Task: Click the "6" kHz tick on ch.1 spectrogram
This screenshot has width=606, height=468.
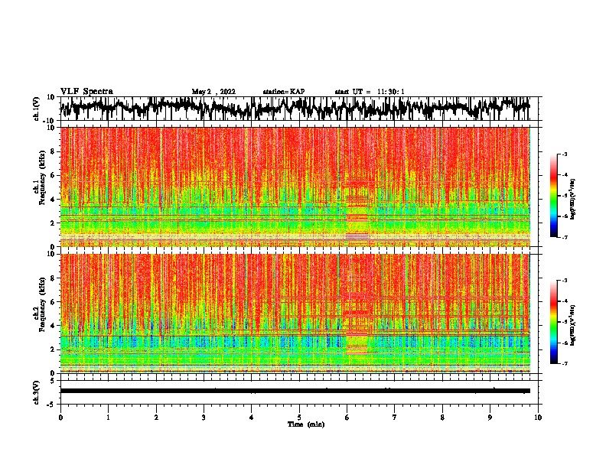Action: (x=53, y=175)
